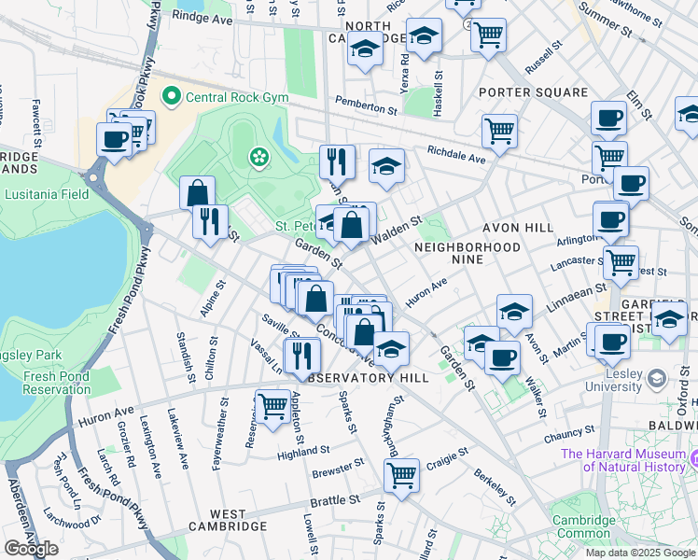Click the coffee cup marker on Garden Street
Viewport: 698px width, 560px height.
coord(502,357)
